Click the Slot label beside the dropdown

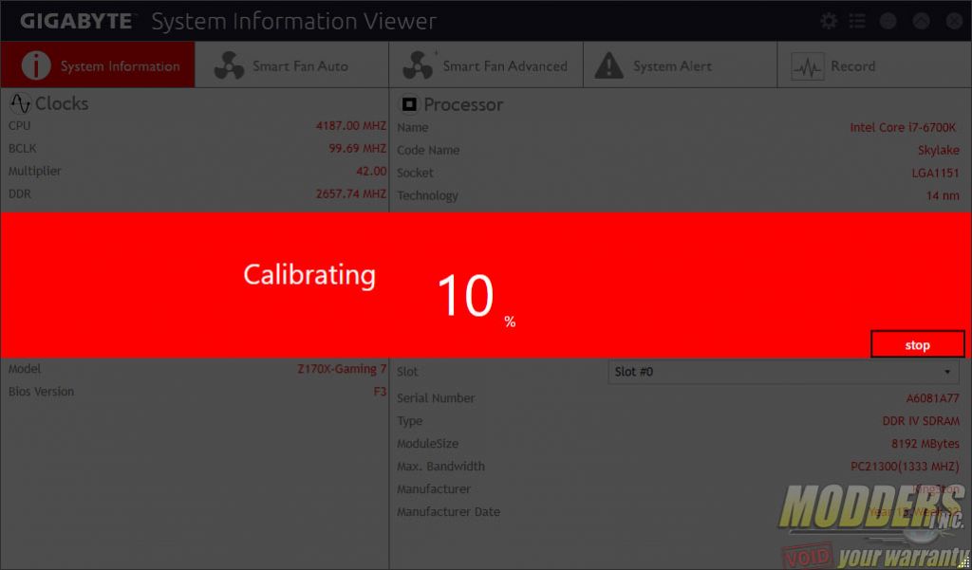click(x=407, y=372)
